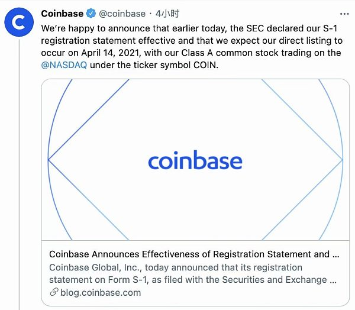
Task: Click the link card description text
Action: [x=193, y=273]
